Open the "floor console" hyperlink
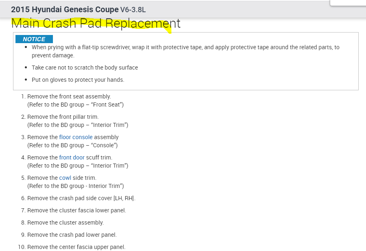Screen dimensions: 366x251 [x=76, y=137]
